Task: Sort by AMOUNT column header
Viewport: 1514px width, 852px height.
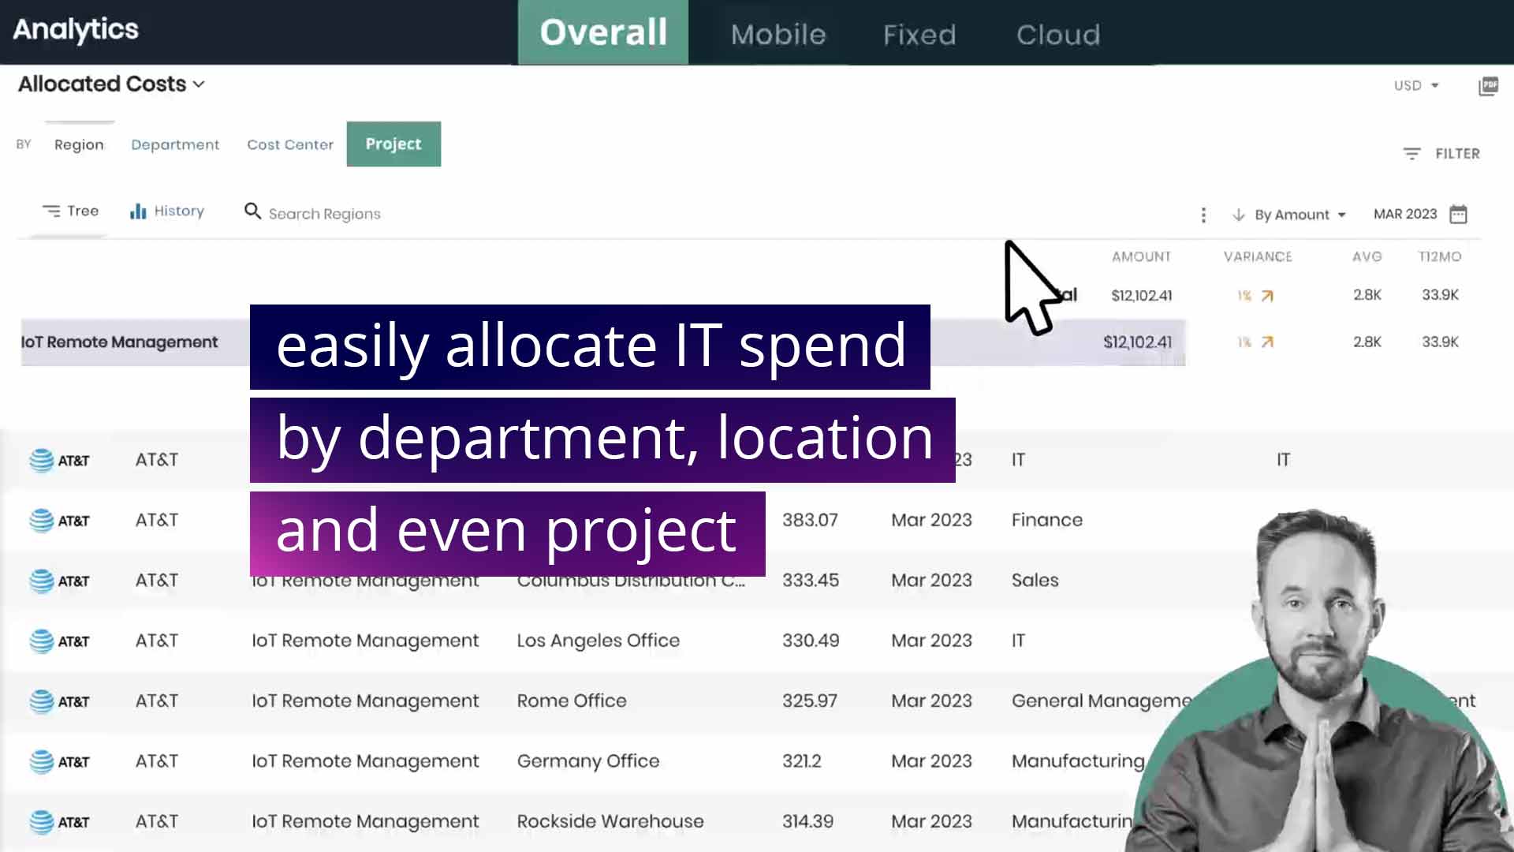Action: (x=1141, y=256)
